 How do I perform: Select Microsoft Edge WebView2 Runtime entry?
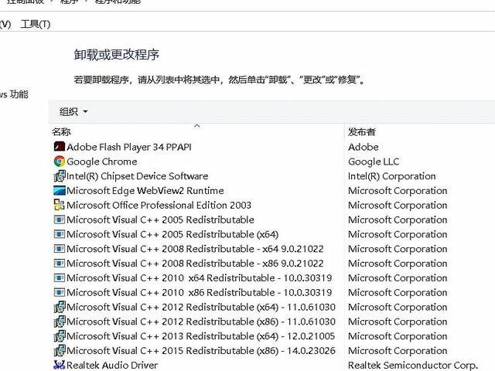pyautogui.click(x=145, y=191)
